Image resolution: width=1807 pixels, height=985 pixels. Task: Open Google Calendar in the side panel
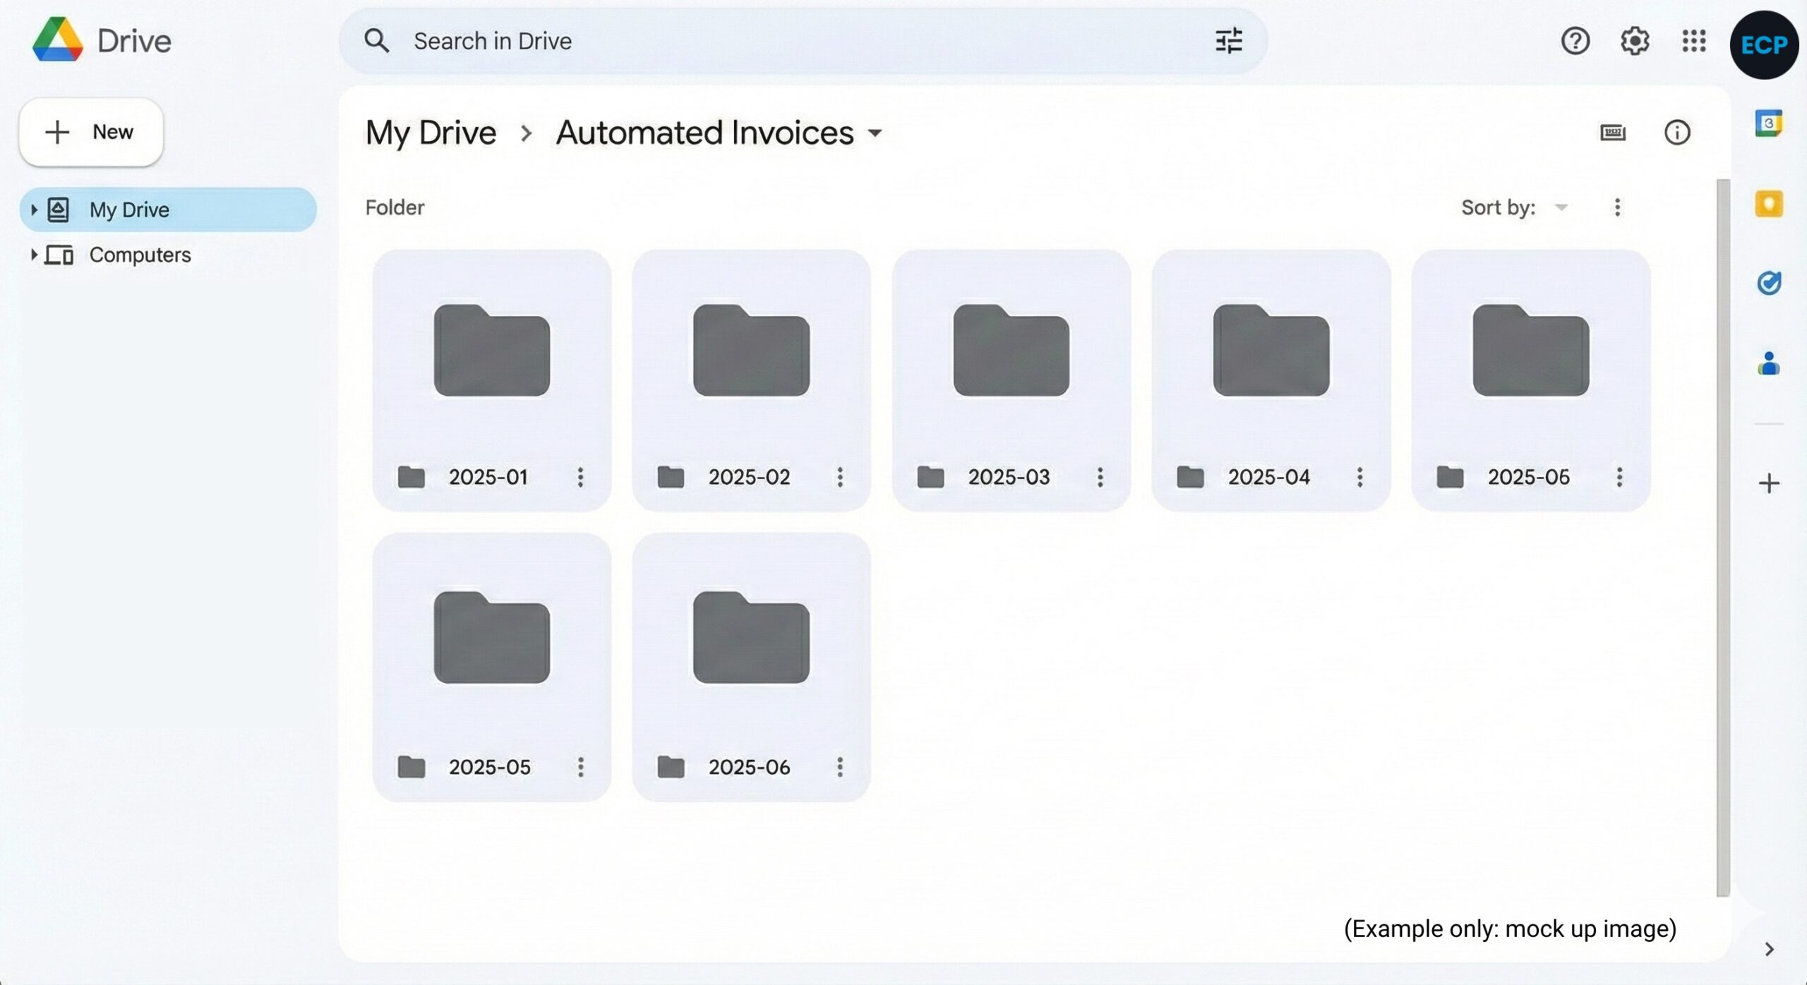click(x=1770, y=123)
